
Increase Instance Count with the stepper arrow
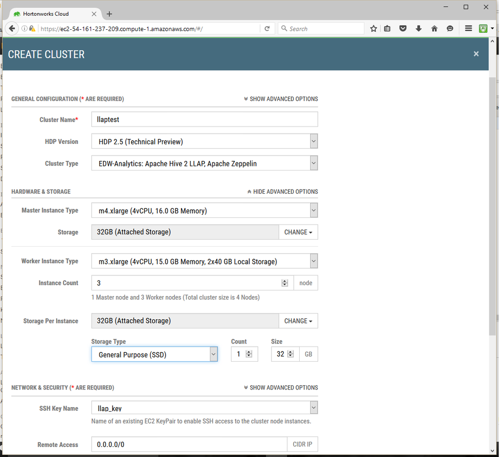[x=285, y=280]
